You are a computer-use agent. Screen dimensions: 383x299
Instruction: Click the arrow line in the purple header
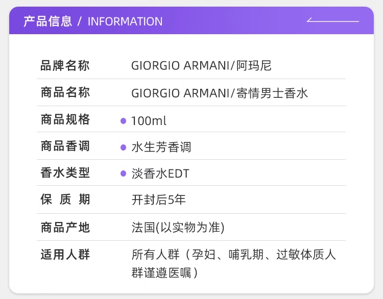tap(333, 21)
